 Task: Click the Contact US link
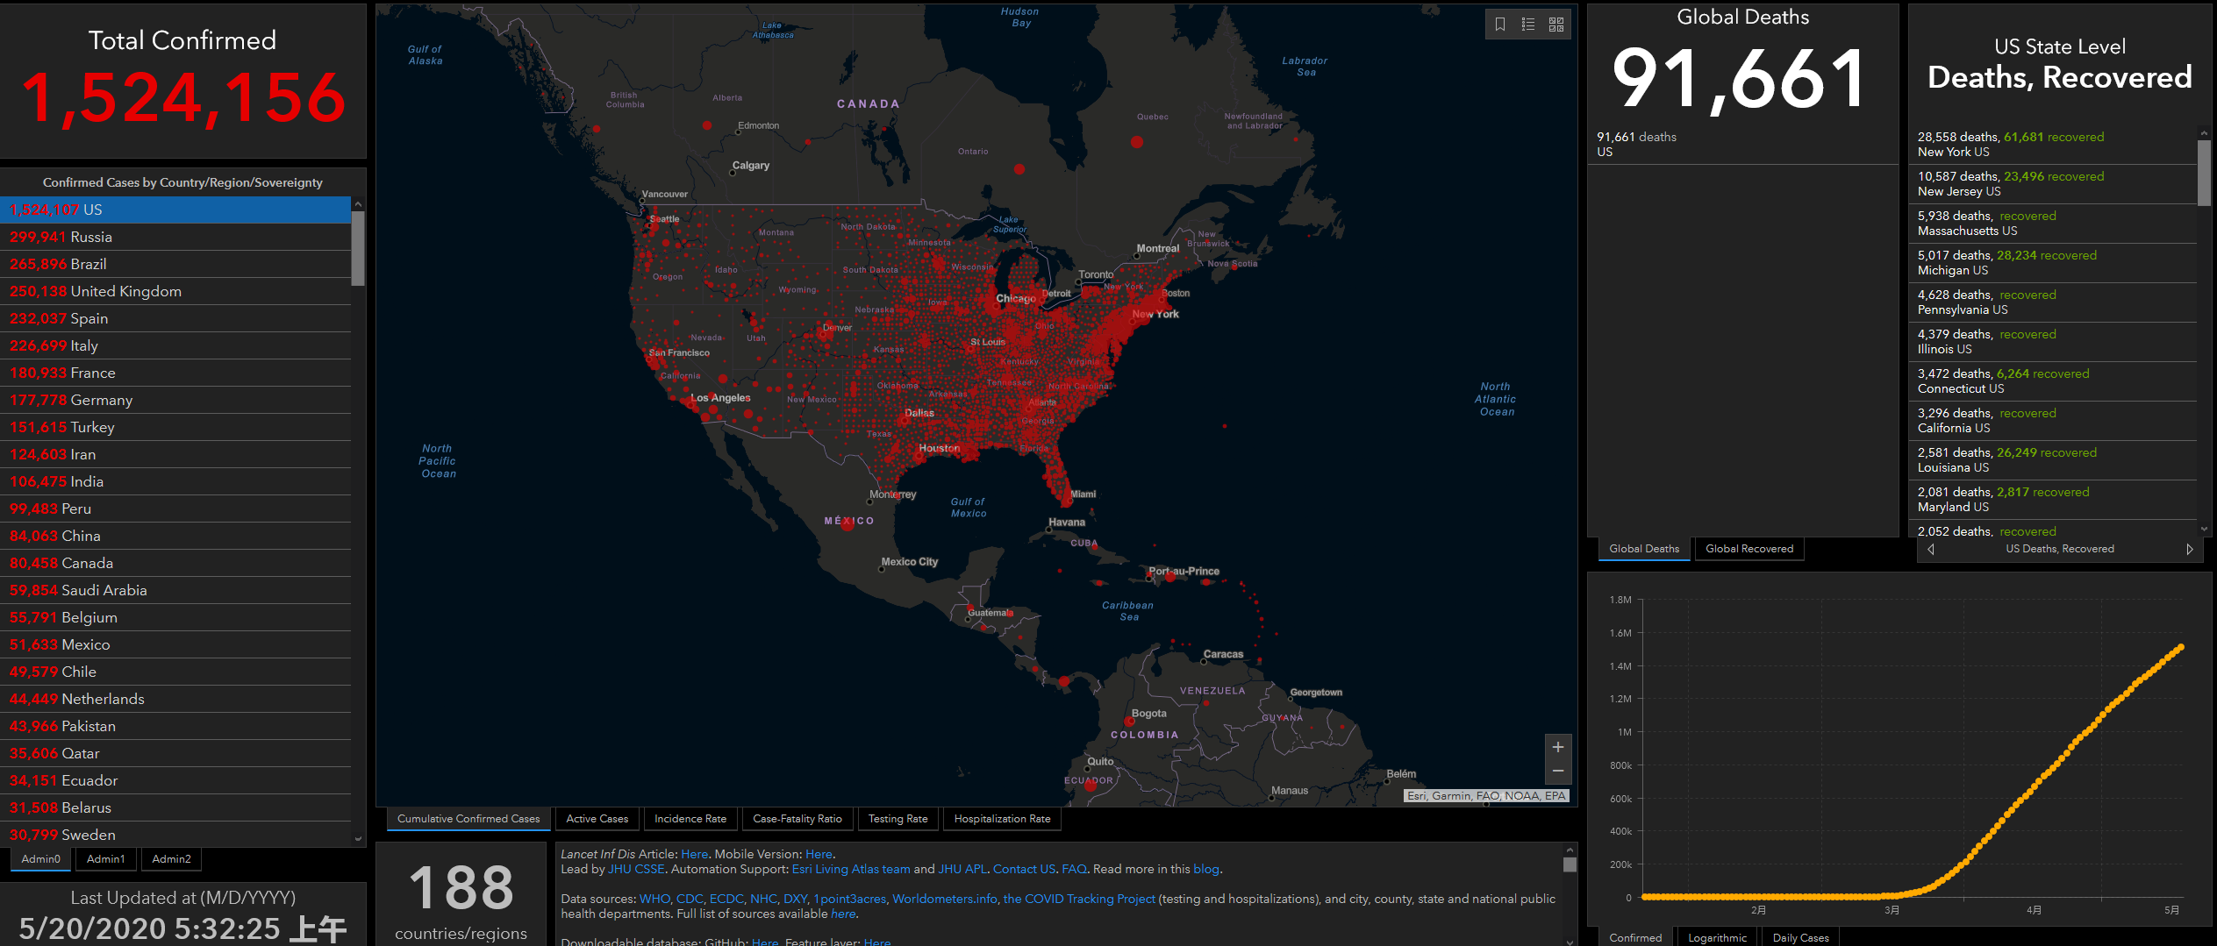[x=1024, y=869]
